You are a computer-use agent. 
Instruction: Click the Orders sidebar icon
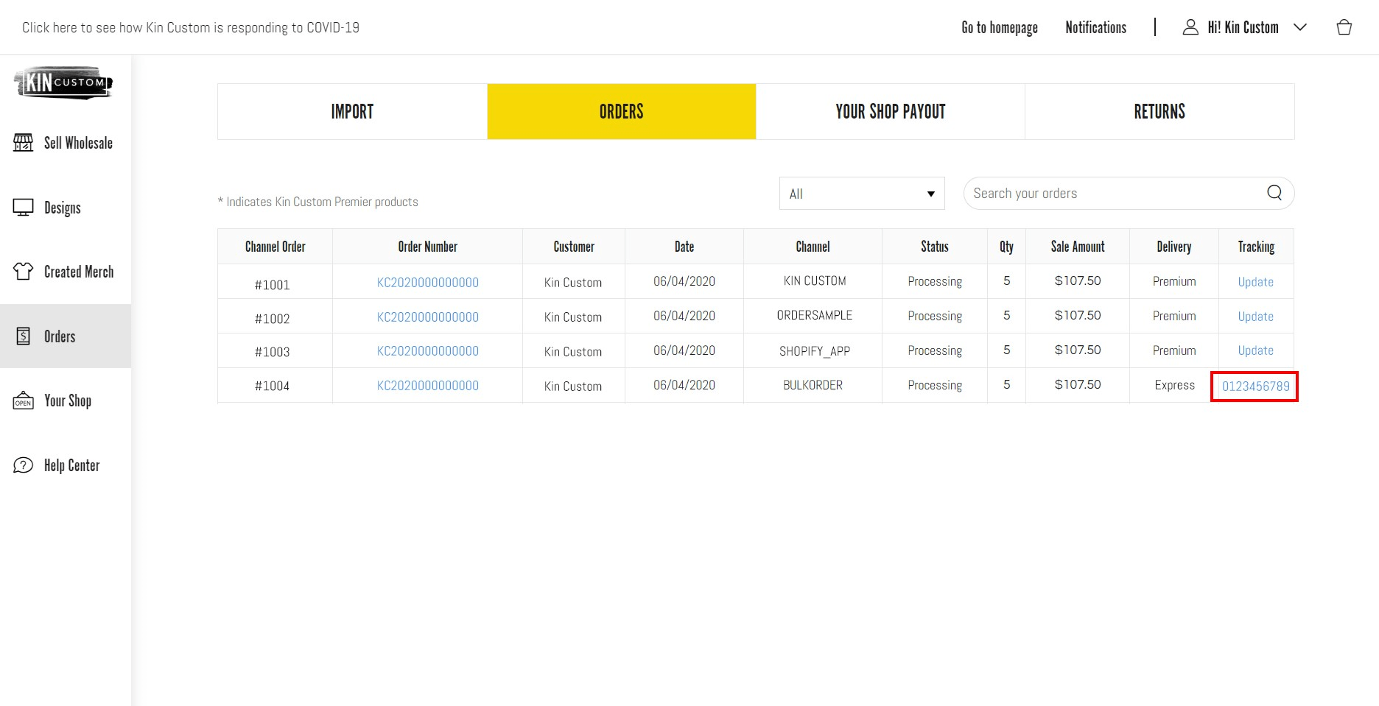[24, 336]
